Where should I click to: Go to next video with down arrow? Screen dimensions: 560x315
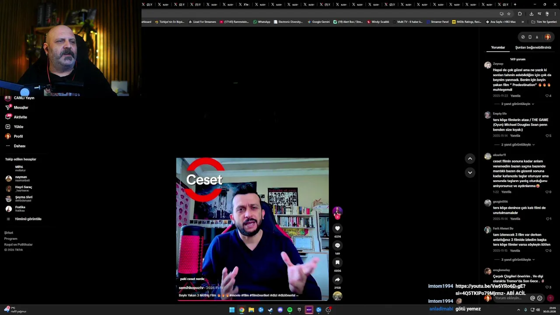point(470,172)
